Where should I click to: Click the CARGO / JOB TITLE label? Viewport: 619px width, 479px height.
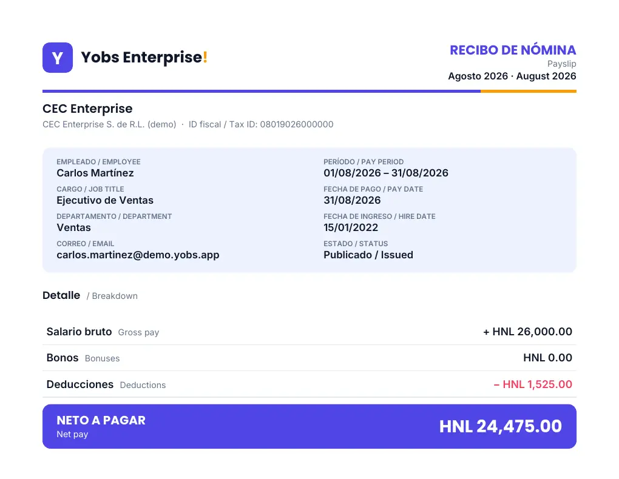tap(90, 189)
